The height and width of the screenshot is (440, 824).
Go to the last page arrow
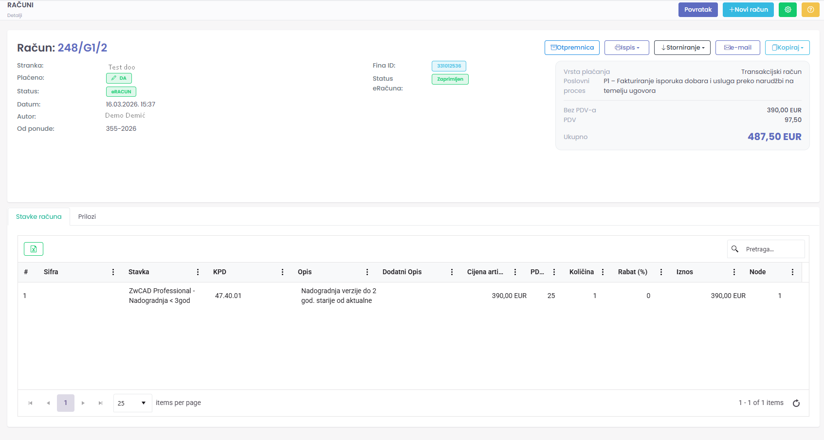coord(101,403)
